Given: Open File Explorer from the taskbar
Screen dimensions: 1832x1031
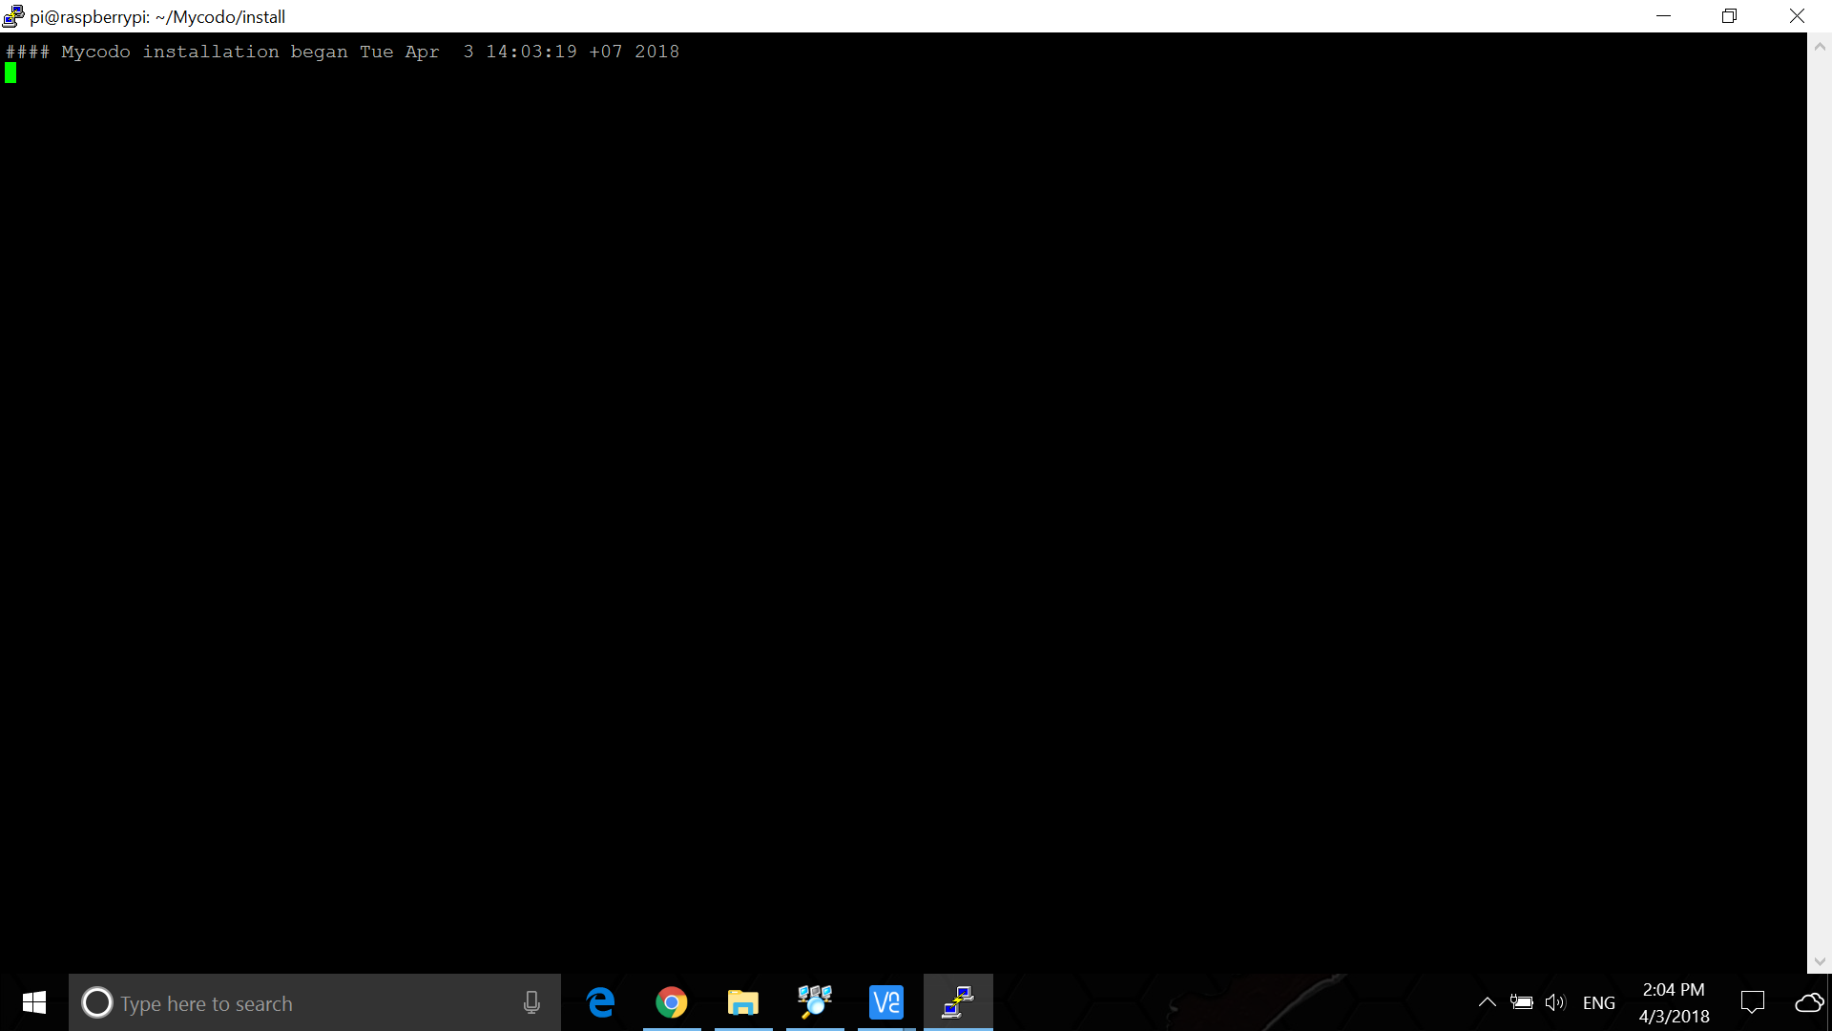Looking at the screenshot, I should (743, 1002).
